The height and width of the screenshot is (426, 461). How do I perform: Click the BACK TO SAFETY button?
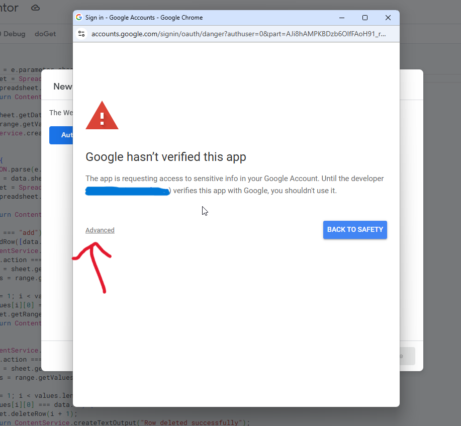click(355, 230)
